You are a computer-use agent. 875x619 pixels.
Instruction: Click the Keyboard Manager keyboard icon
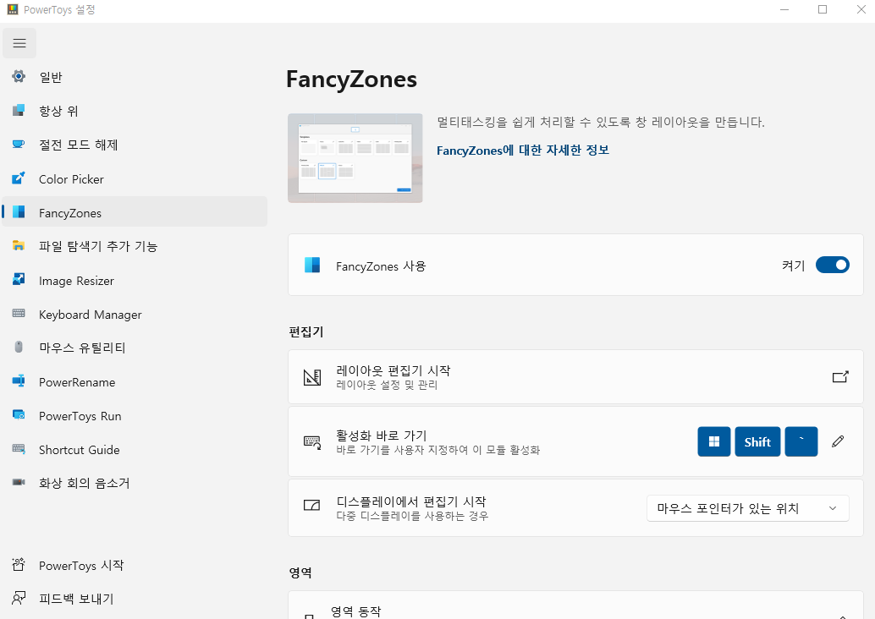19,314
